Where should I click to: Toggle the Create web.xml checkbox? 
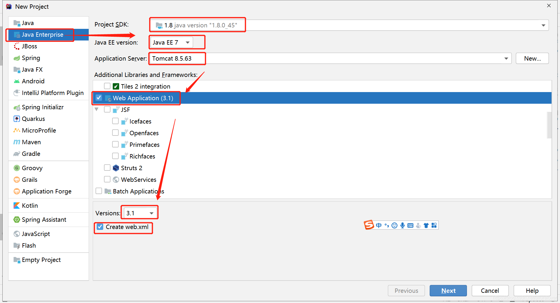[100, 227]
